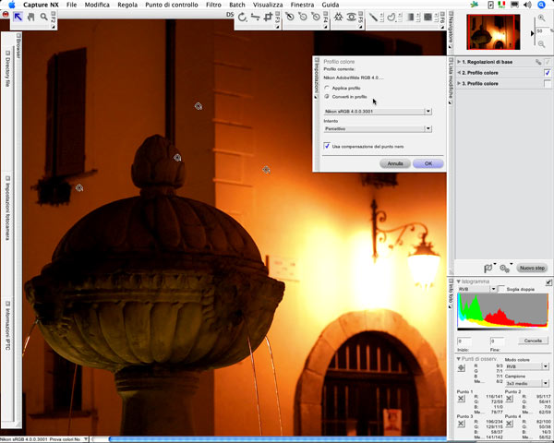Zoom out using navigator minus magnifier
The height and width of the screenshot is (443, 554).
click(541, 44)
